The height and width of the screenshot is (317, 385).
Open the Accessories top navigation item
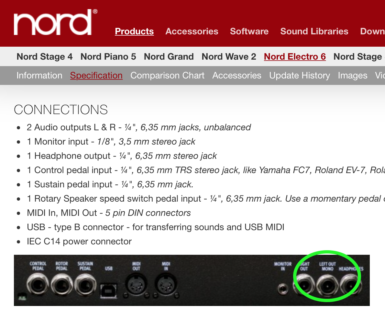(x=192, y=31)
